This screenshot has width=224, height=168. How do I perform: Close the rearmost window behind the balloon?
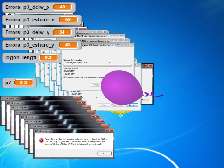(x=148, y=66)
